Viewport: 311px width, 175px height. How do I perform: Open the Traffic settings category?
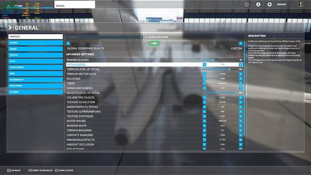tap(36, 55)
